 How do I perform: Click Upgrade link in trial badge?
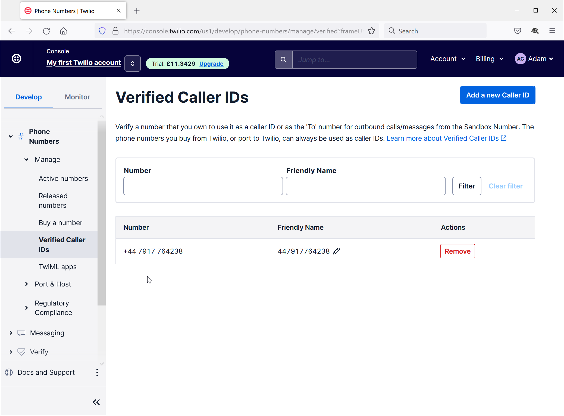[x=211, y=64]
